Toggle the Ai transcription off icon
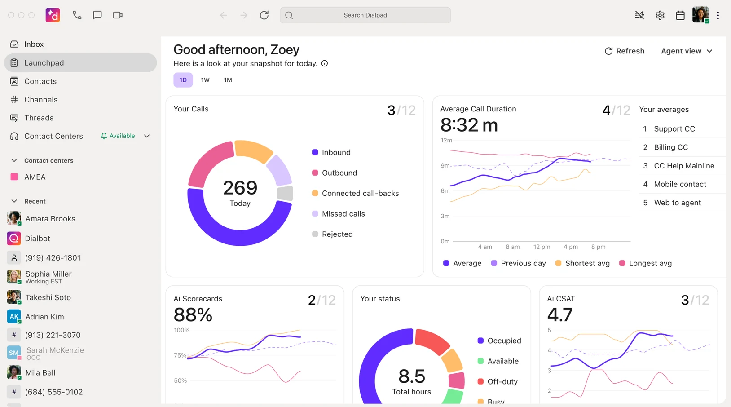This screenshot has height=407, width=731. (639, 15)
